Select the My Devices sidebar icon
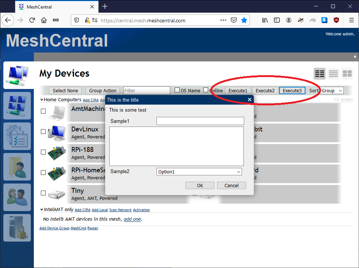 (x=17, y=75)
